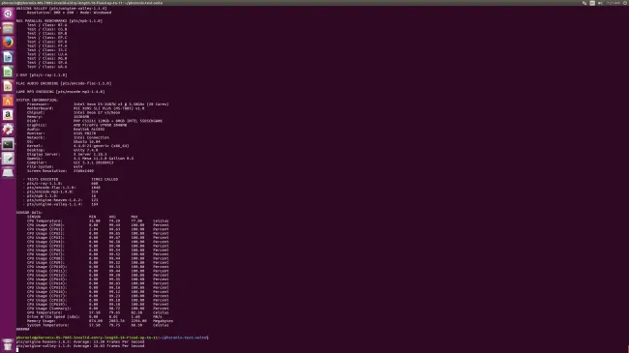
Task: Click the pts/encode-flac tests executed row
Action: (x=62, y=188)
